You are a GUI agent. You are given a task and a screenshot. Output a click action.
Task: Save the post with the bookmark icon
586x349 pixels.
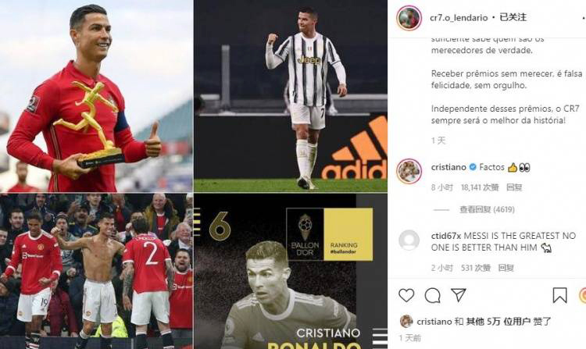(x=559, y=295)
